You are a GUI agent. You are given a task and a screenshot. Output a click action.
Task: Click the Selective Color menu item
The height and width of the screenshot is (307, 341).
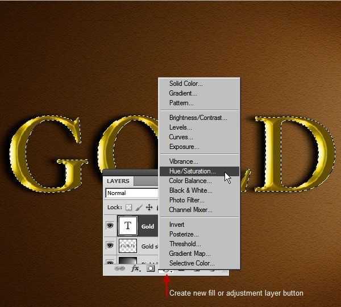tap(192, 263)
